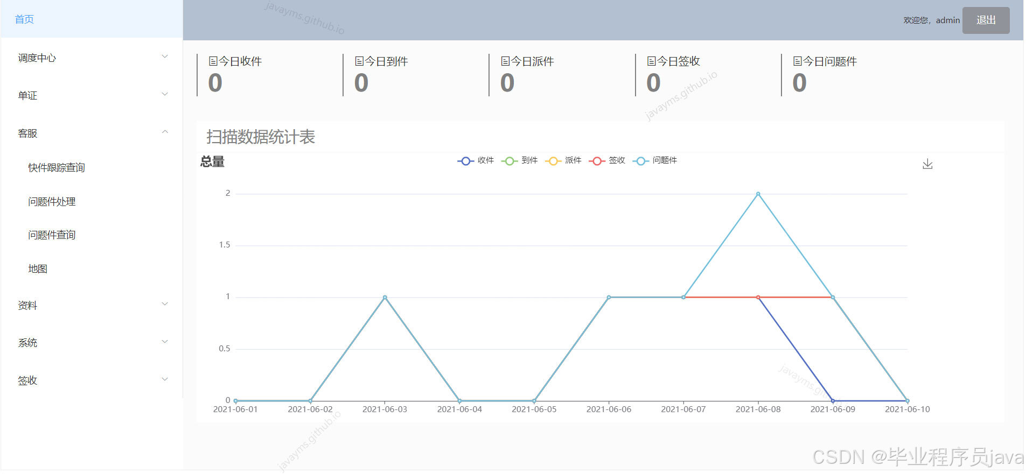Click the 今日收件 card icon

213,61
